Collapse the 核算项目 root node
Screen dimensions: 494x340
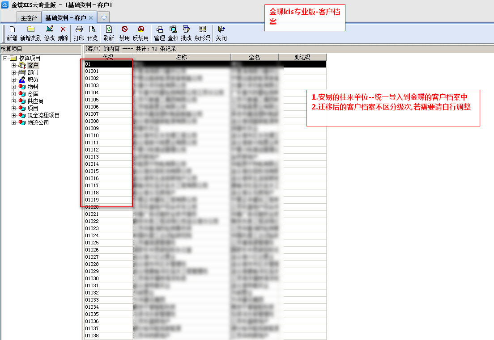[5, 59]
